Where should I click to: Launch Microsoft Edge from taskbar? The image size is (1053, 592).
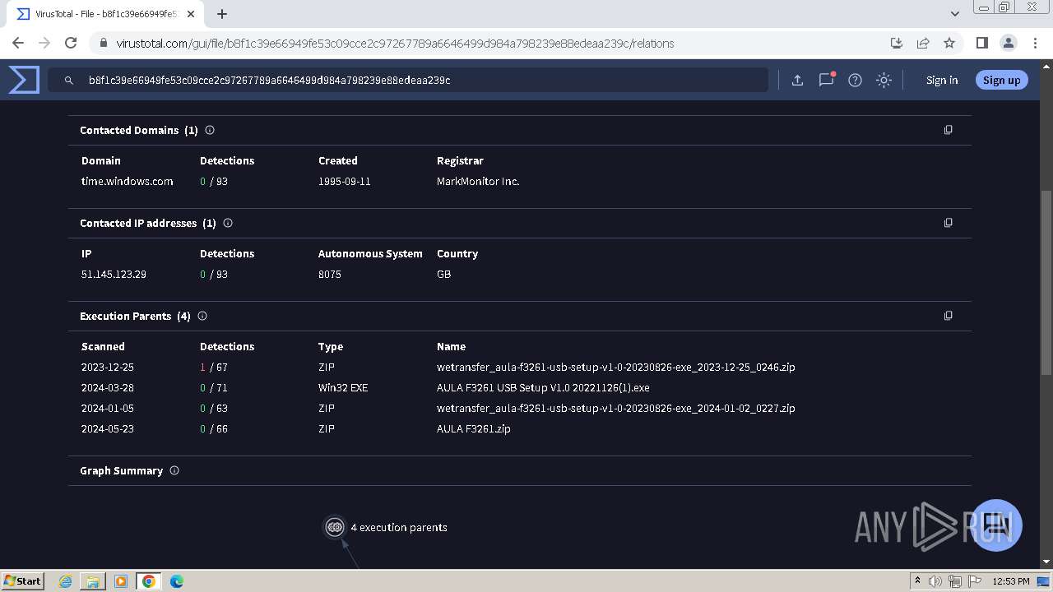coord(176,581)
